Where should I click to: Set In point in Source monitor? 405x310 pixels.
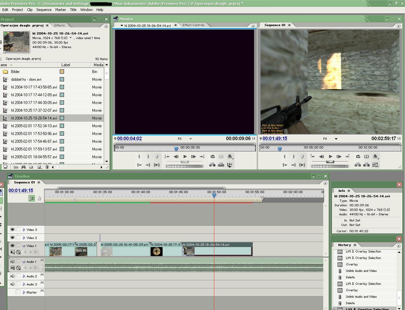[139, 157]
